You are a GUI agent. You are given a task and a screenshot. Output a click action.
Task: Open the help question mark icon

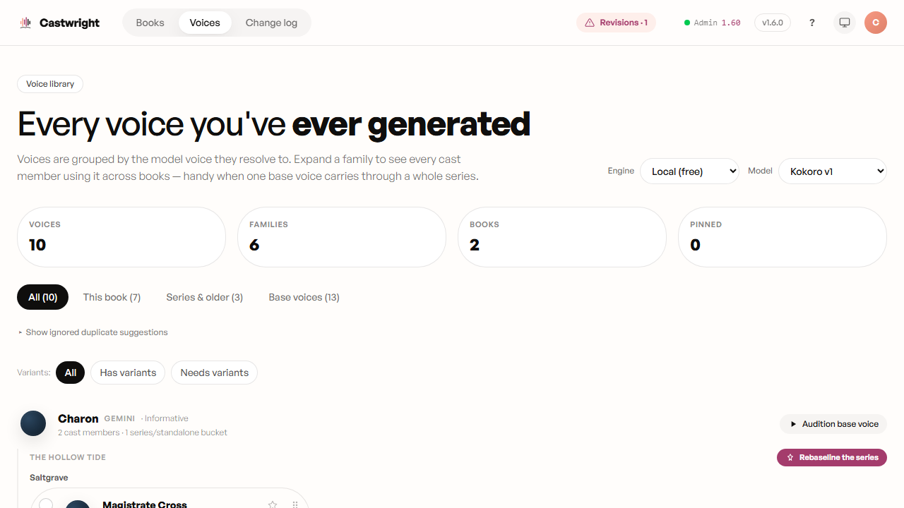pyautogui.click(x=812, y=23)
